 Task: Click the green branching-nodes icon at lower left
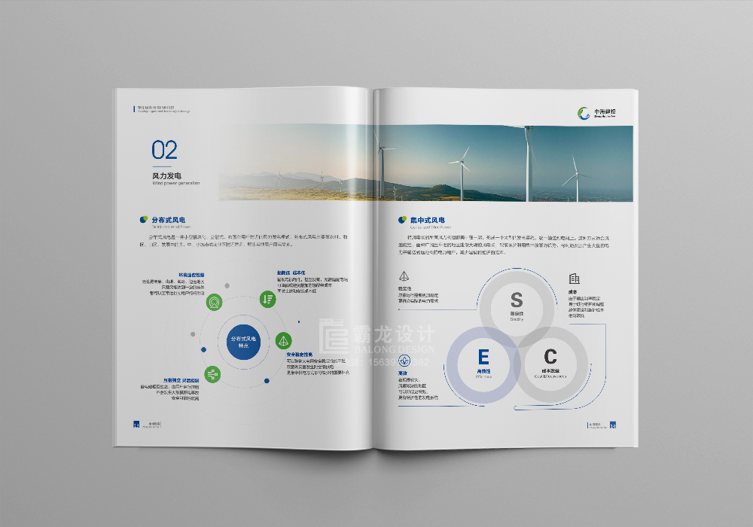pos(213,374)
